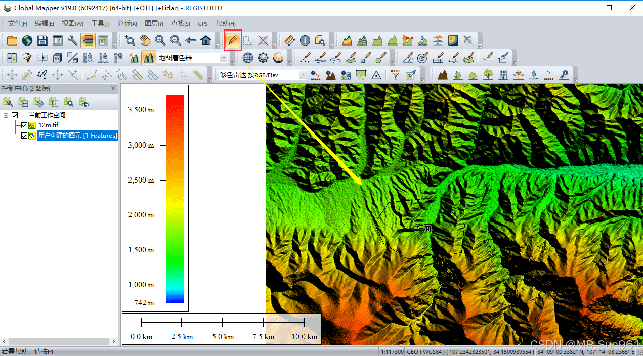
Task: Click the building classification icon
Action: 503,75
